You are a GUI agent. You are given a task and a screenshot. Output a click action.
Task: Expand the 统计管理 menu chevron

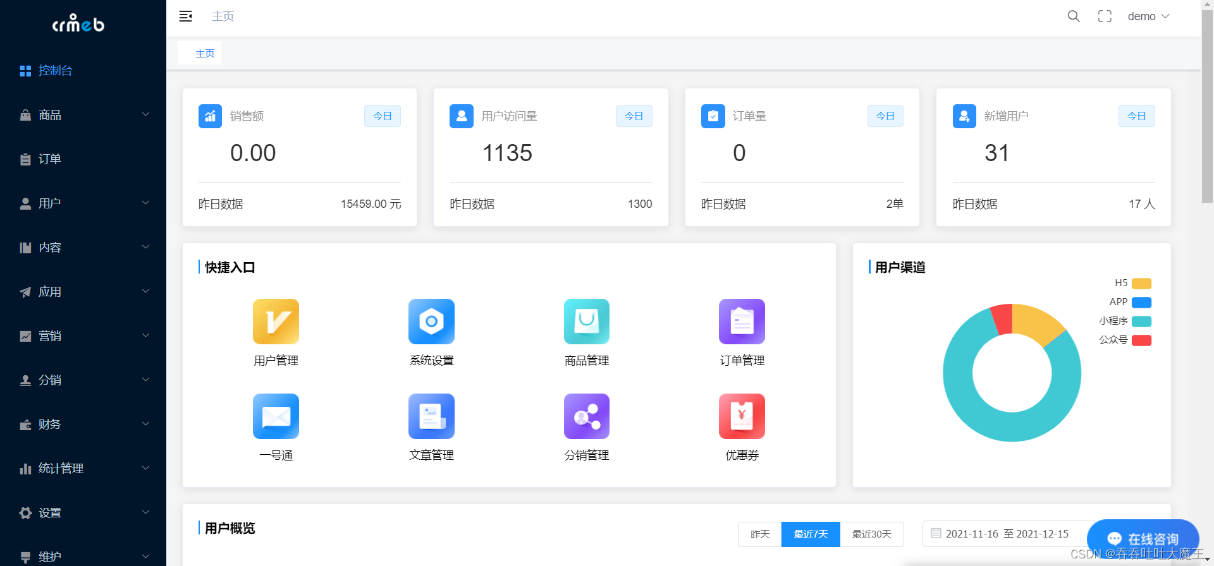coord(145,468)
